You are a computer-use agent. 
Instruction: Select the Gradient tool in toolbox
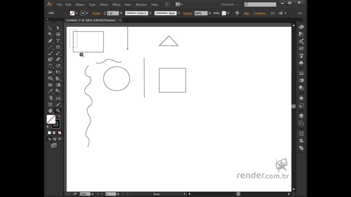(x=58, y=85)
